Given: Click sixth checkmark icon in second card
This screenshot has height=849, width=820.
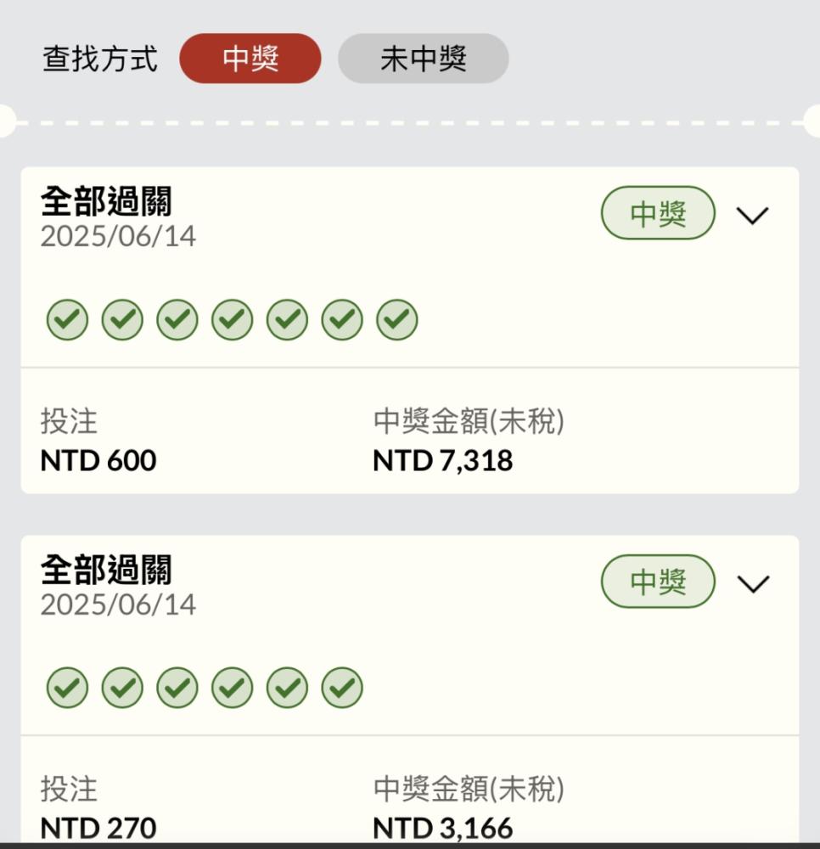Looking at the screenshot, I should click(342, 688).
